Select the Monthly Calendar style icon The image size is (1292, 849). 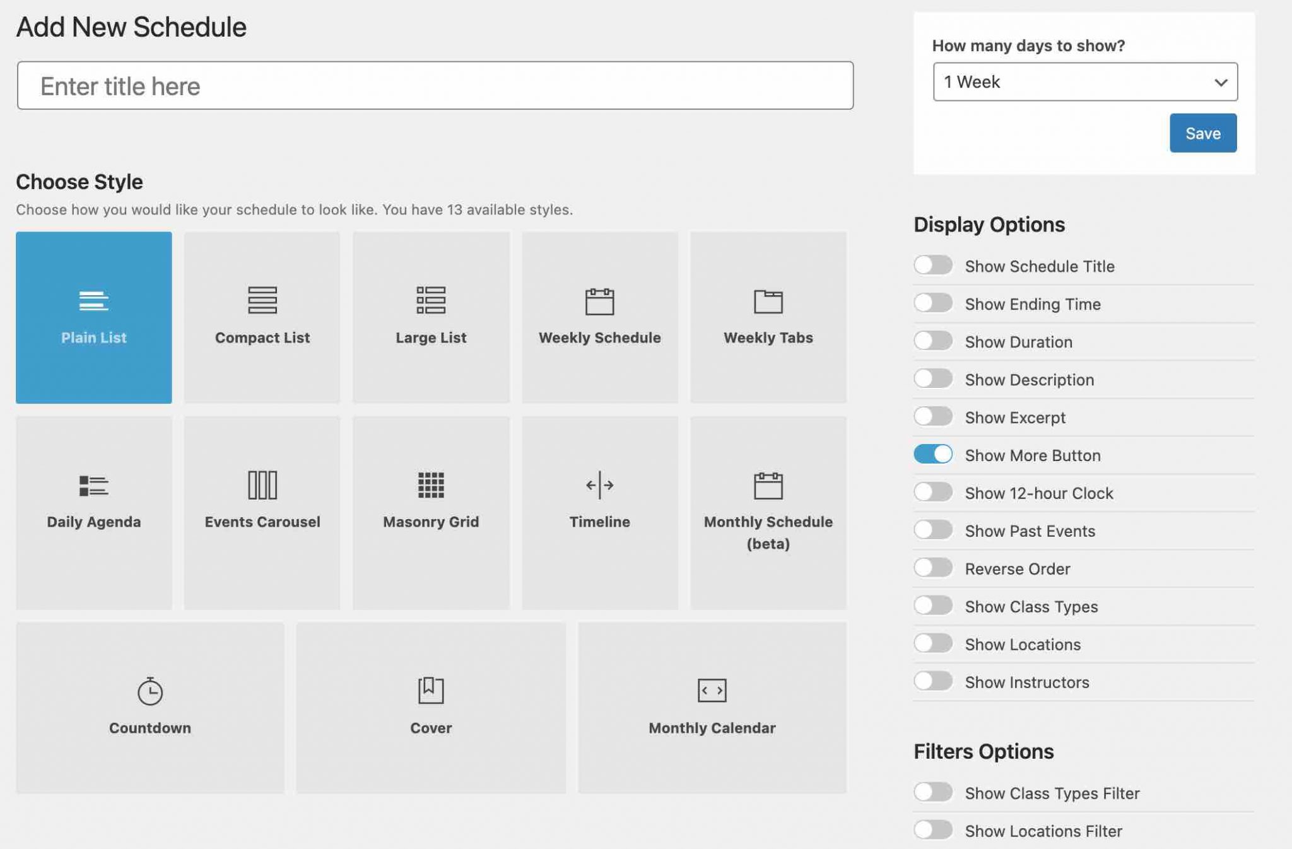[x=712, y=690]
